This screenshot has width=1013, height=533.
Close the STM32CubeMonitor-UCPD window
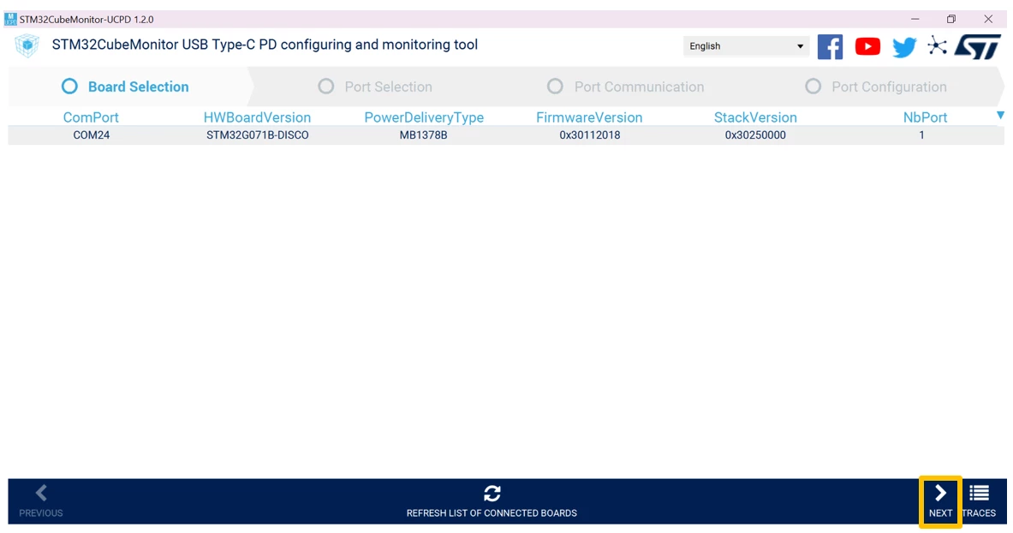pyautogui.click(x=988, y=19)
